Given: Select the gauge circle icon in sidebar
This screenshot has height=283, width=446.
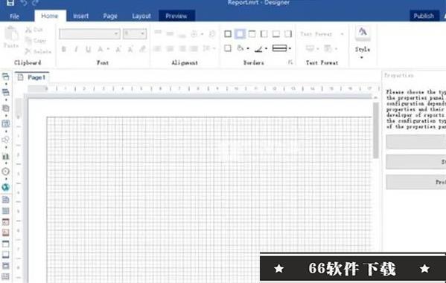Looking at the screenshot, I should pyautogui.click(x=5, y=172).
